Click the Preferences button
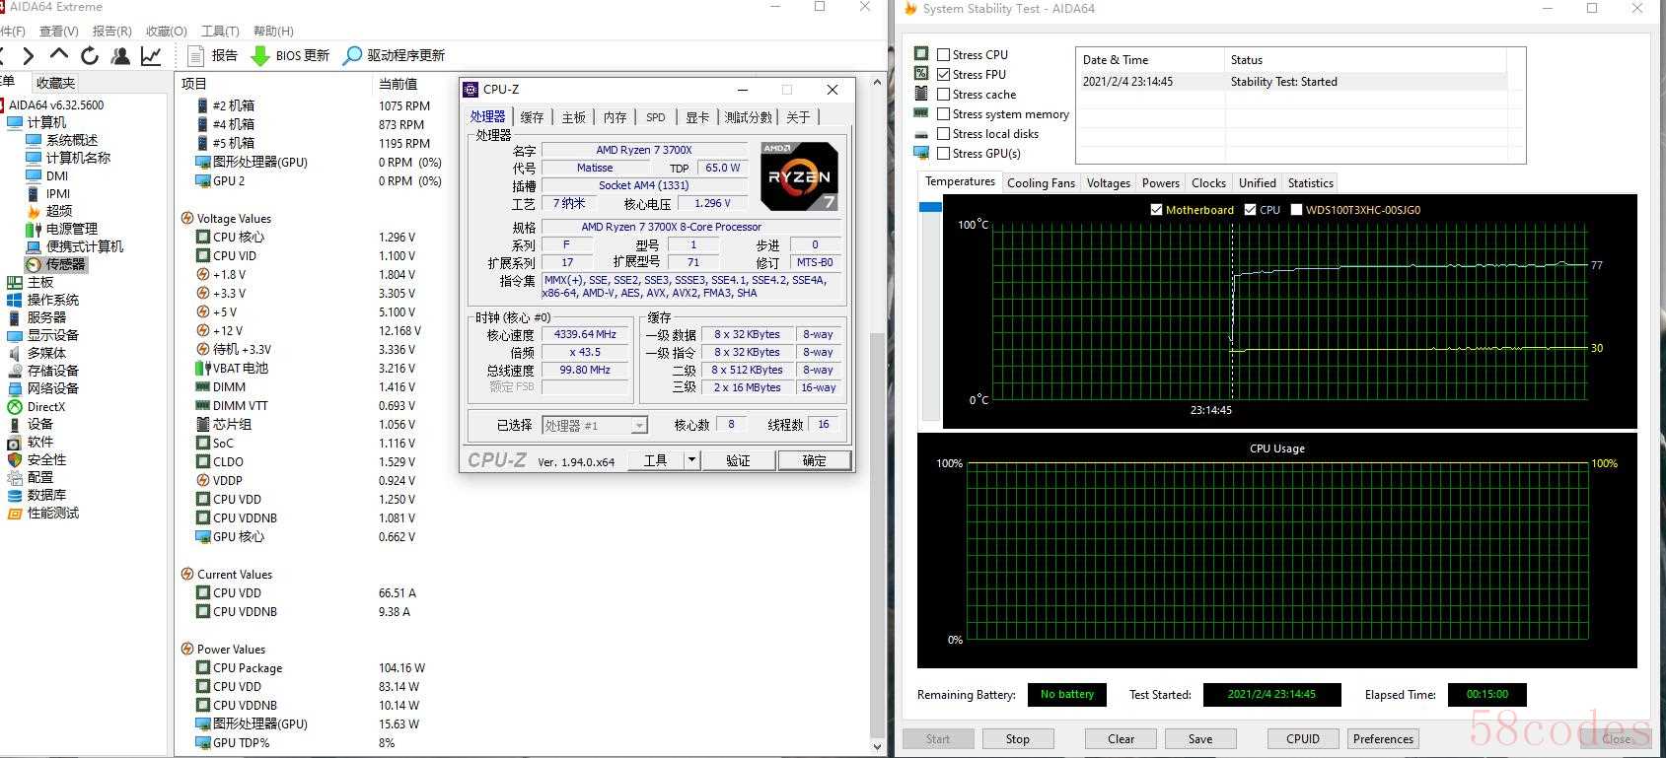Viewport: 1666px width, 758px height. click(1383, 739)
